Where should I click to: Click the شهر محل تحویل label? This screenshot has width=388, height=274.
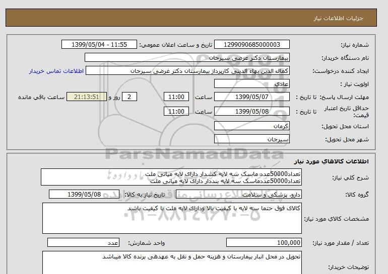click(x=347, y=139)
